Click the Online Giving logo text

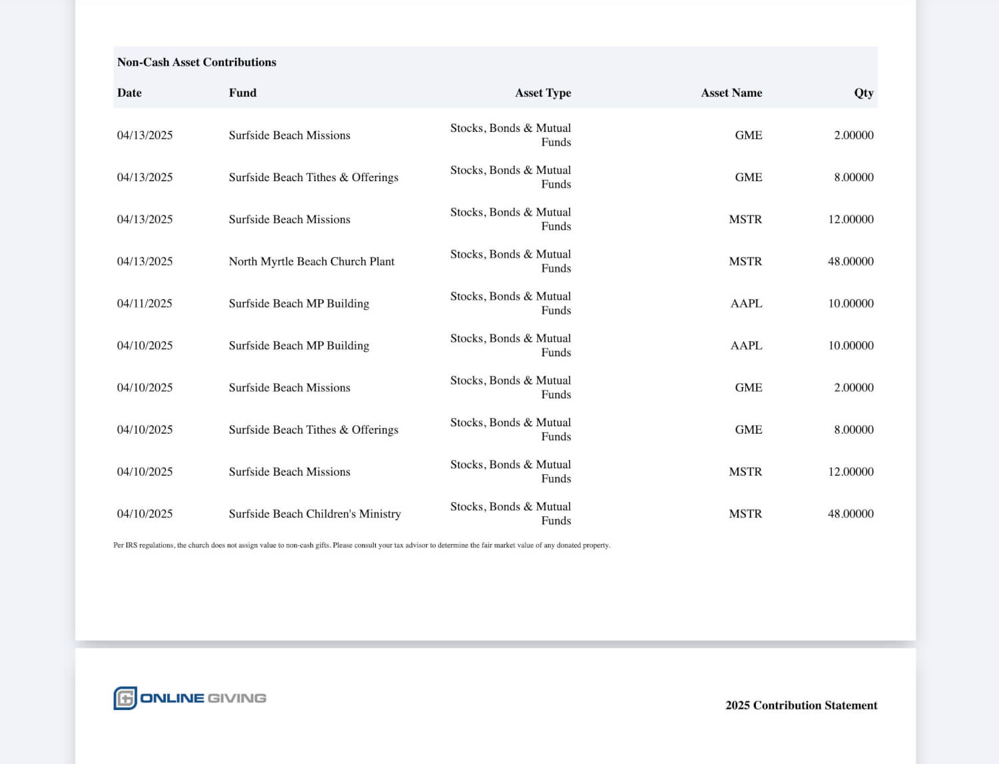(203, 698)
